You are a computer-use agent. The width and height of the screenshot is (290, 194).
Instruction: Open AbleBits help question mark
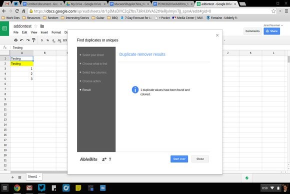point(110,159)
